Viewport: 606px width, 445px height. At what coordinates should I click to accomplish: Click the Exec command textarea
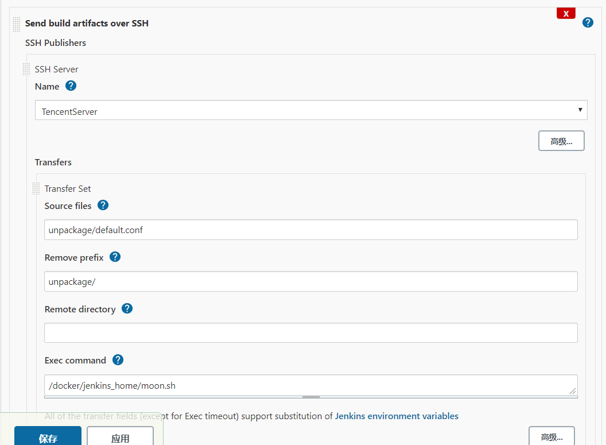coord(310,385)
